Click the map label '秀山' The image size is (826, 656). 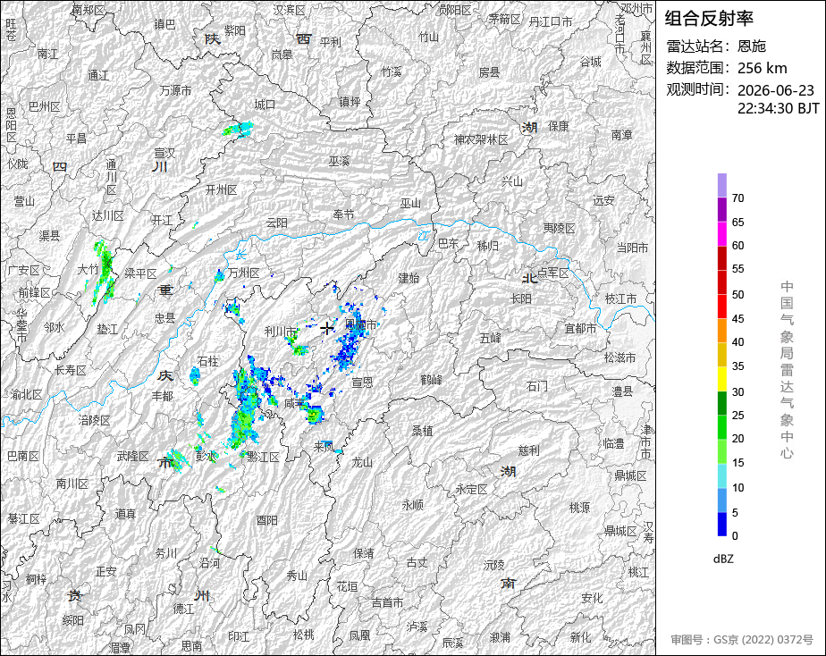(x=297, y=576)
